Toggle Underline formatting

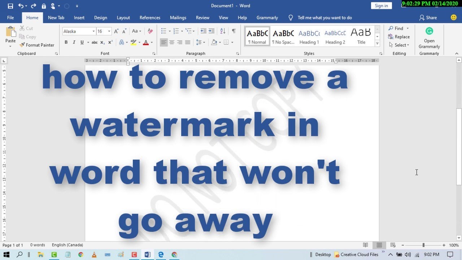coord(82,42)
